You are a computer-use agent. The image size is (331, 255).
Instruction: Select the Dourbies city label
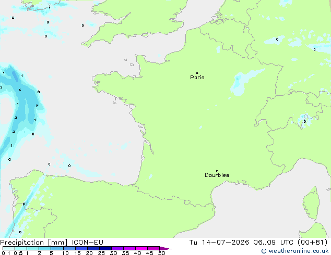pos(217,175)
